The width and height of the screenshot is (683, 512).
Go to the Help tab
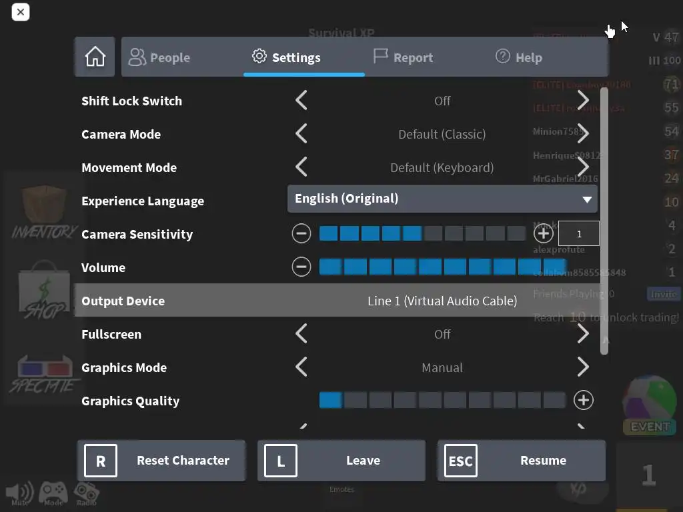coord(547,57)
